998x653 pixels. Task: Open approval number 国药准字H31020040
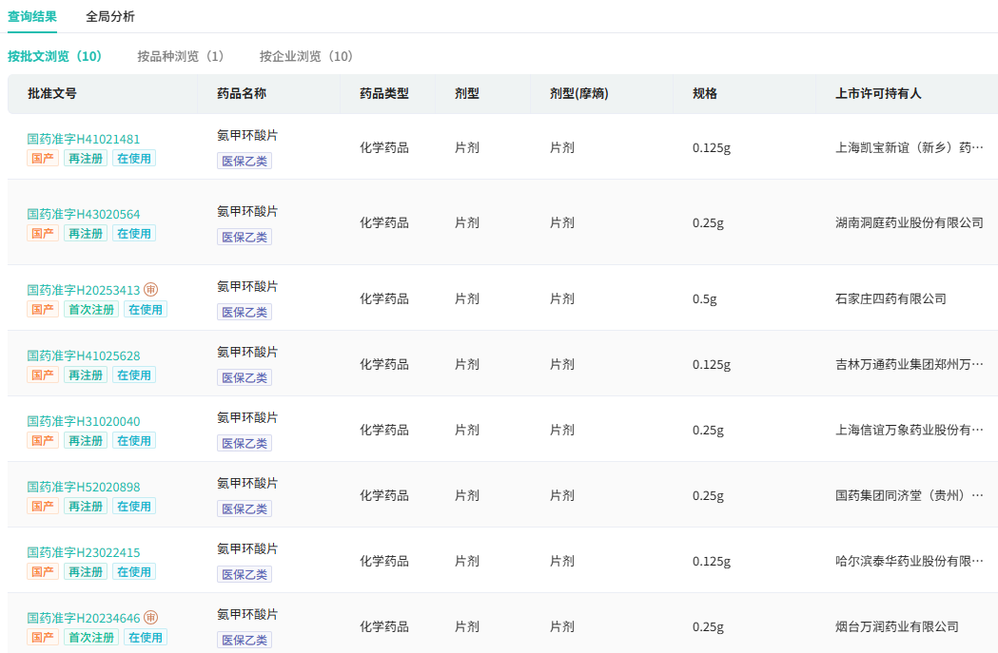click(84, 422)
